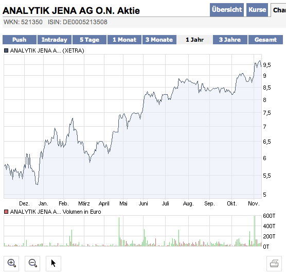286x276 pixels.
Task: Click the Dez. month axis label
Action: [x=24, y=203]
